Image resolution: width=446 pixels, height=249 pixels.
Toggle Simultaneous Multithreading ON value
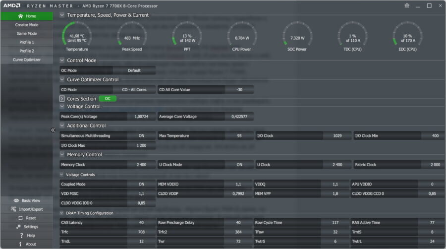click(x=141, y=136)
